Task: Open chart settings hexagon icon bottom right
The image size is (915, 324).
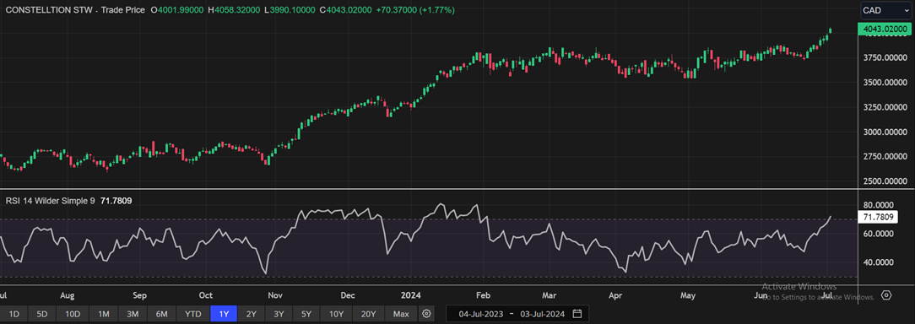Action: [886, 294]
